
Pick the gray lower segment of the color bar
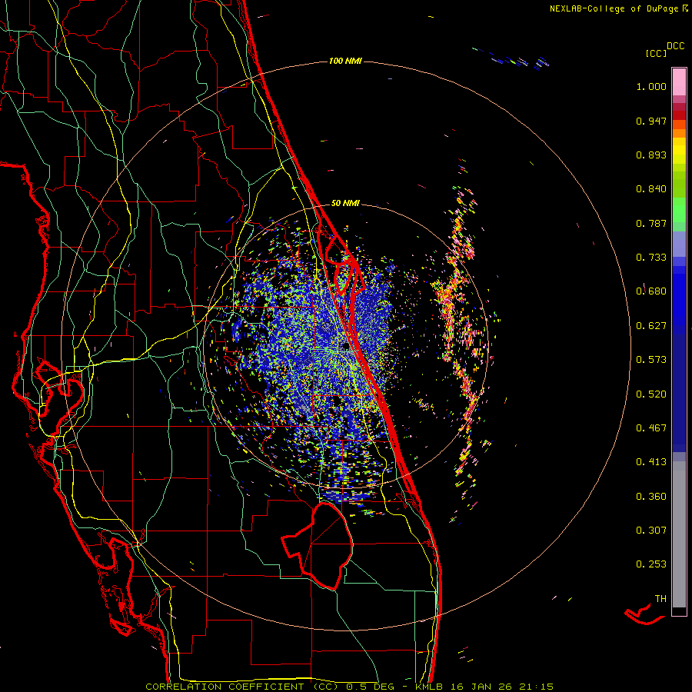coord(679,534)
